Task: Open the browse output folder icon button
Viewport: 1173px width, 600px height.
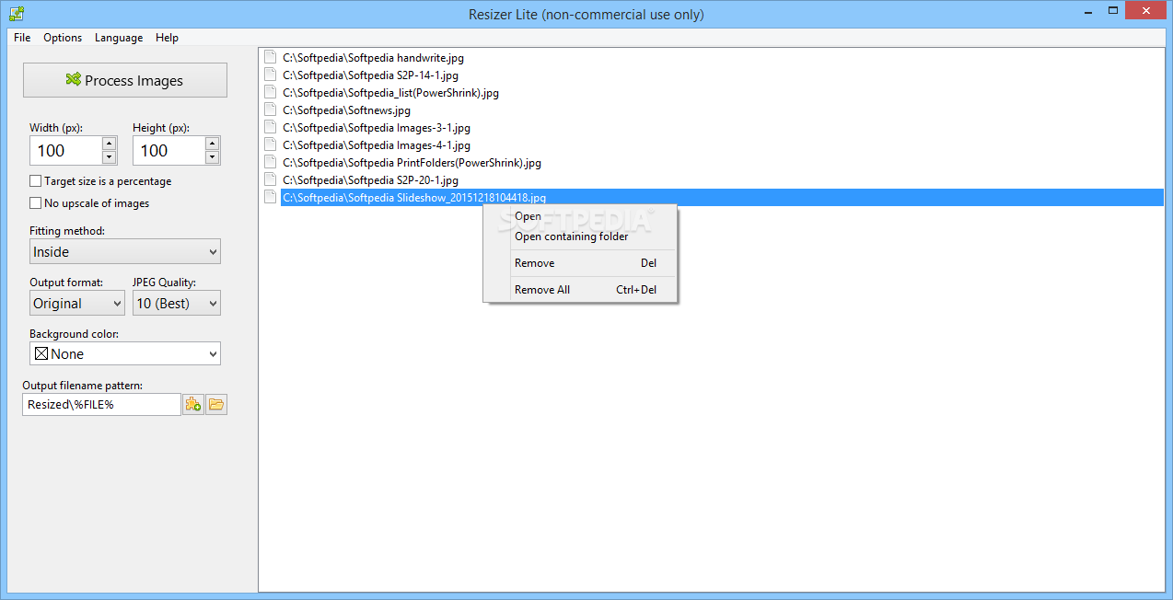Action: pyautogui.click(x=216, y=404)
